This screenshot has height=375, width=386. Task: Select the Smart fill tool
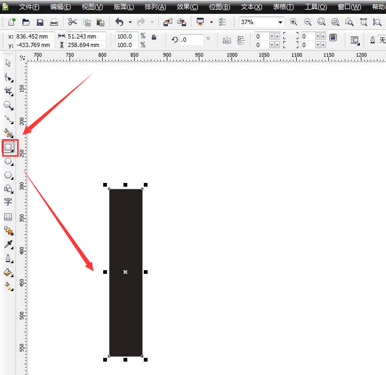[x=9, y=133]
